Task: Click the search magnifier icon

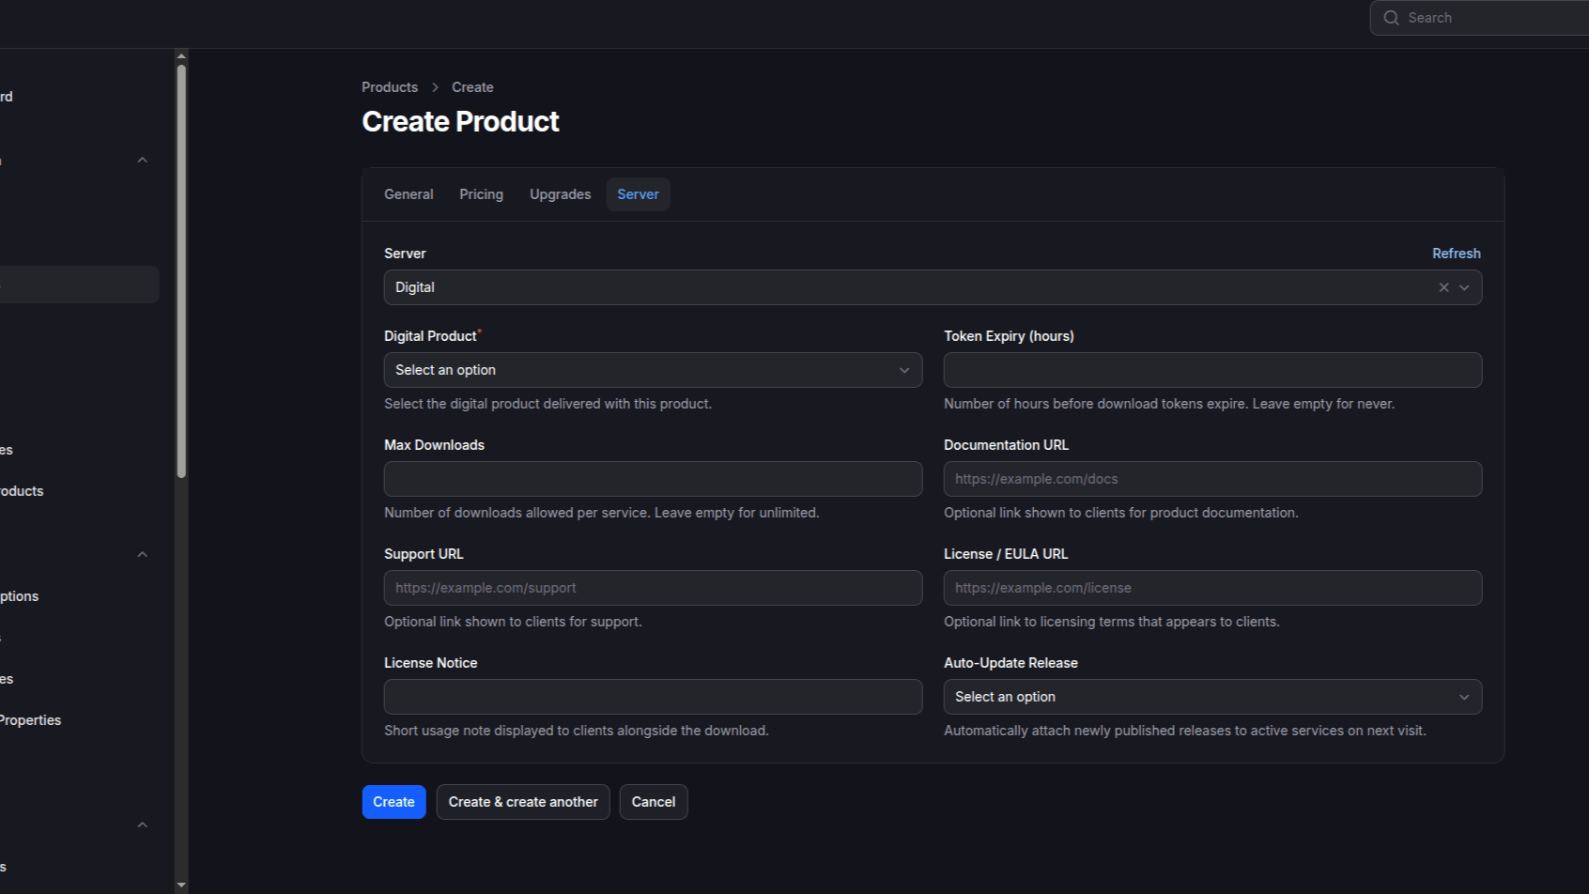Action: pos(1391,18)
